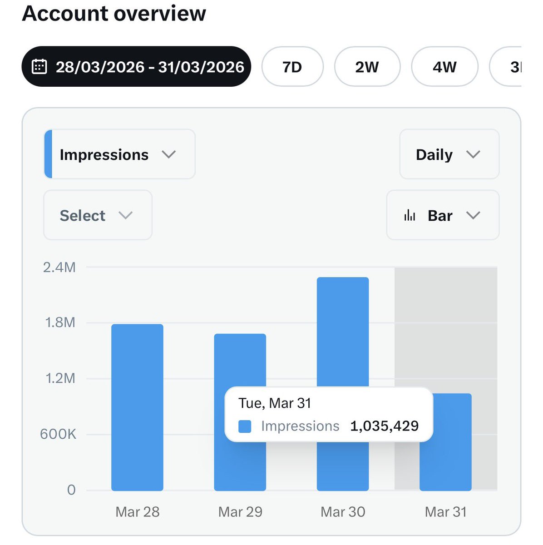
Task: Open the Daily interval dropdown
Action: [x=449, y=154]
